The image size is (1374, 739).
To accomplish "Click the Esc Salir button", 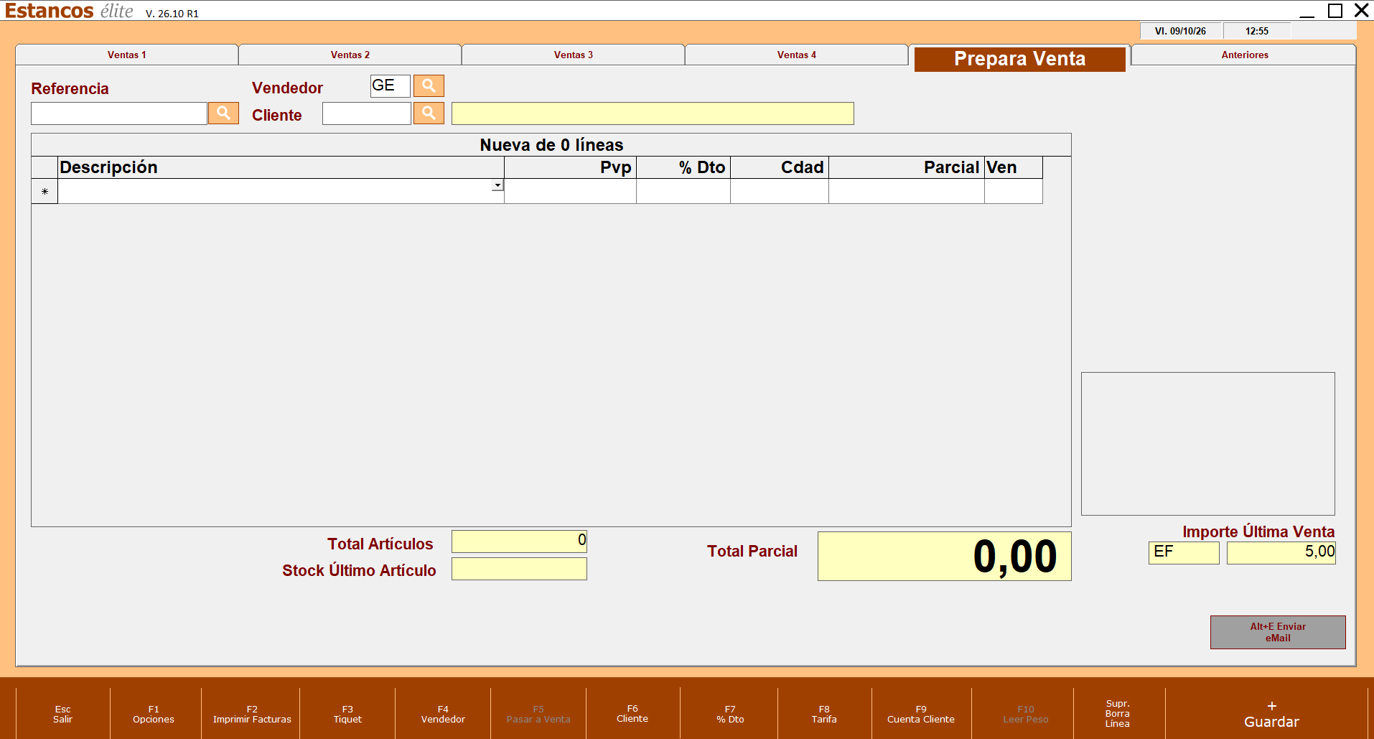I will pyautogui.click(x=62, y=714).
